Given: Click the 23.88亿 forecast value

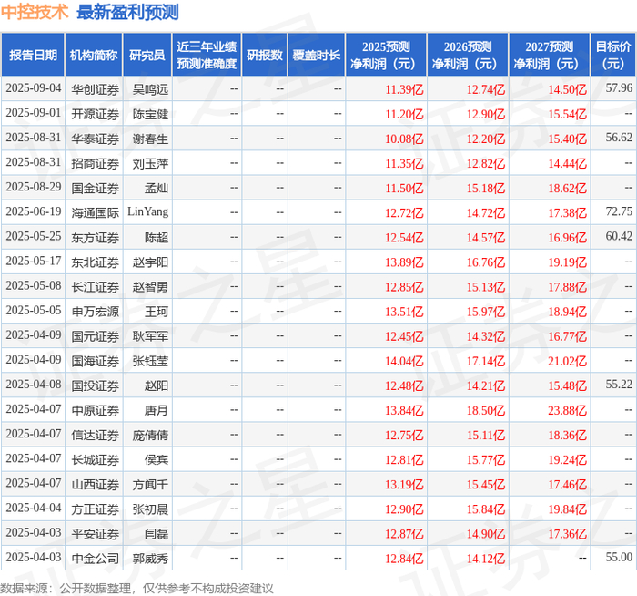Looking at the screenshot, I should point(568,410).
